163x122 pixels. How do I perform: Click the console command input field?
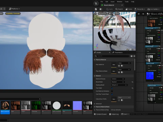(x=146, y=114)
